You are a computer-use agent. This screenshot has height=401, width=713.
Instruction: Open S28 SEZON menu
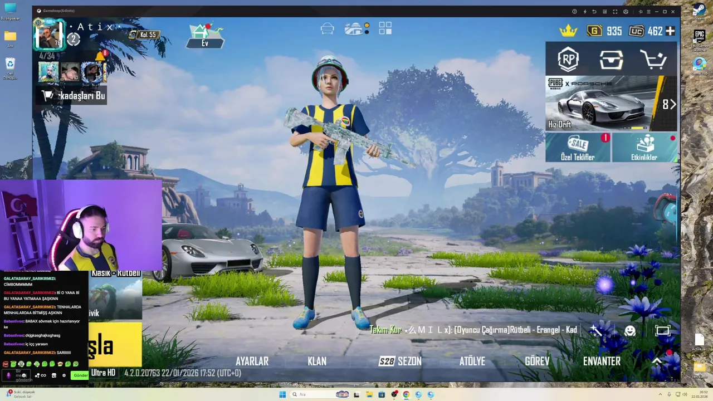[x=400, y=361]
